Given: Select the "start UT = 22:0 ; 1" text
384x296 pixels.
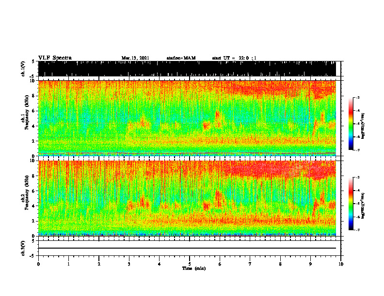Looking at the screenshot, I should (234, 58).
